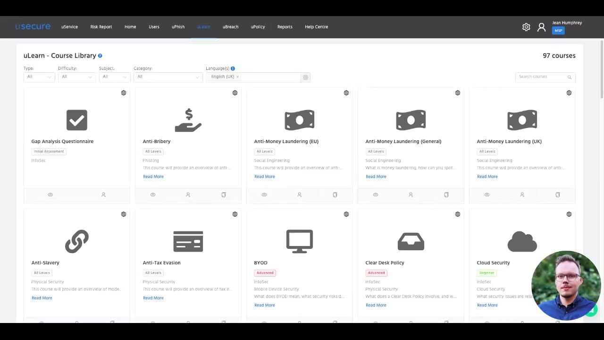
Task: Click the user profile icon near Jean Humphrey
Action: click(541, 27)
